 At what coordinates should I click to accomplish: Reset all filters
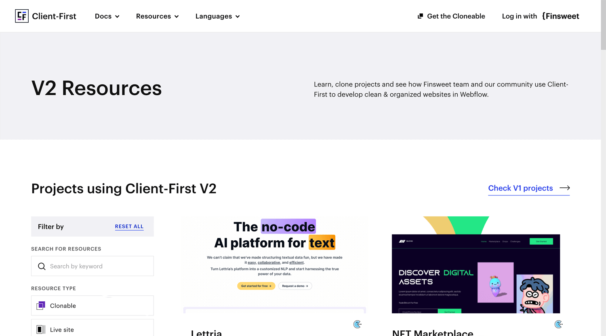(x=129, y=227)
